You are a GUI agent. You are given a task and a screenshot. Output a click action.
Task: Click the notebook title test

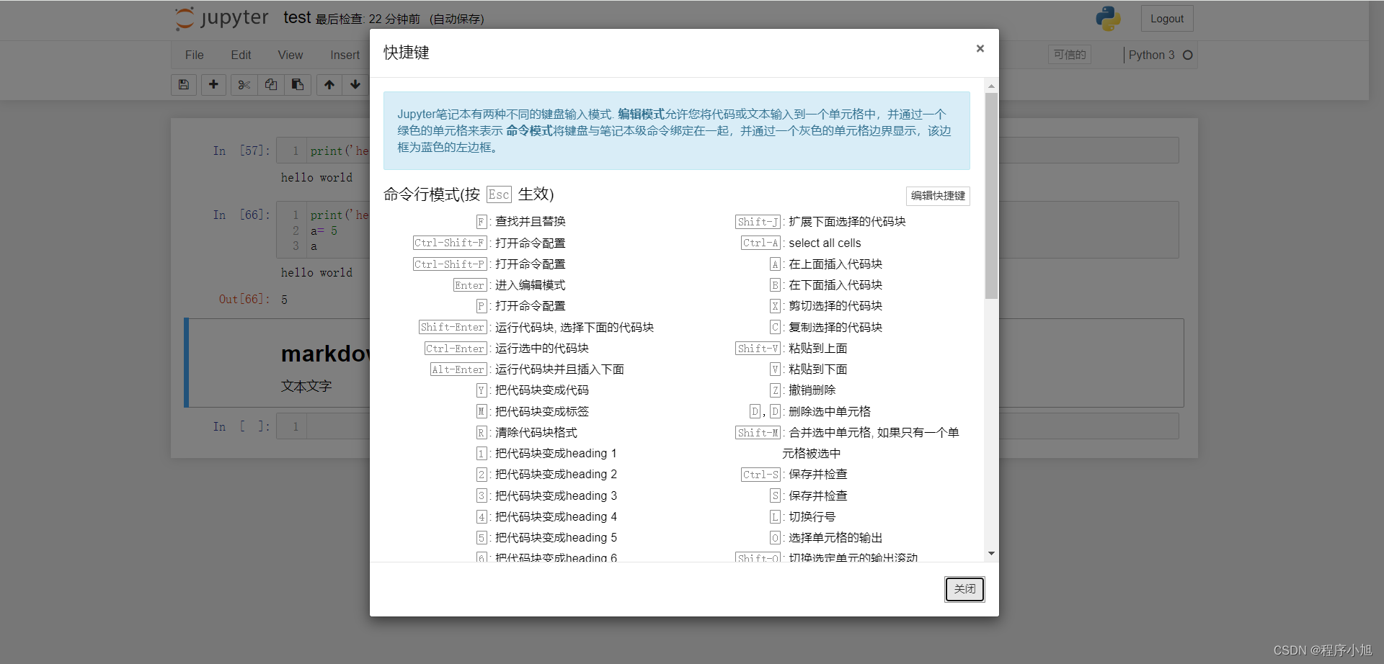297,18
